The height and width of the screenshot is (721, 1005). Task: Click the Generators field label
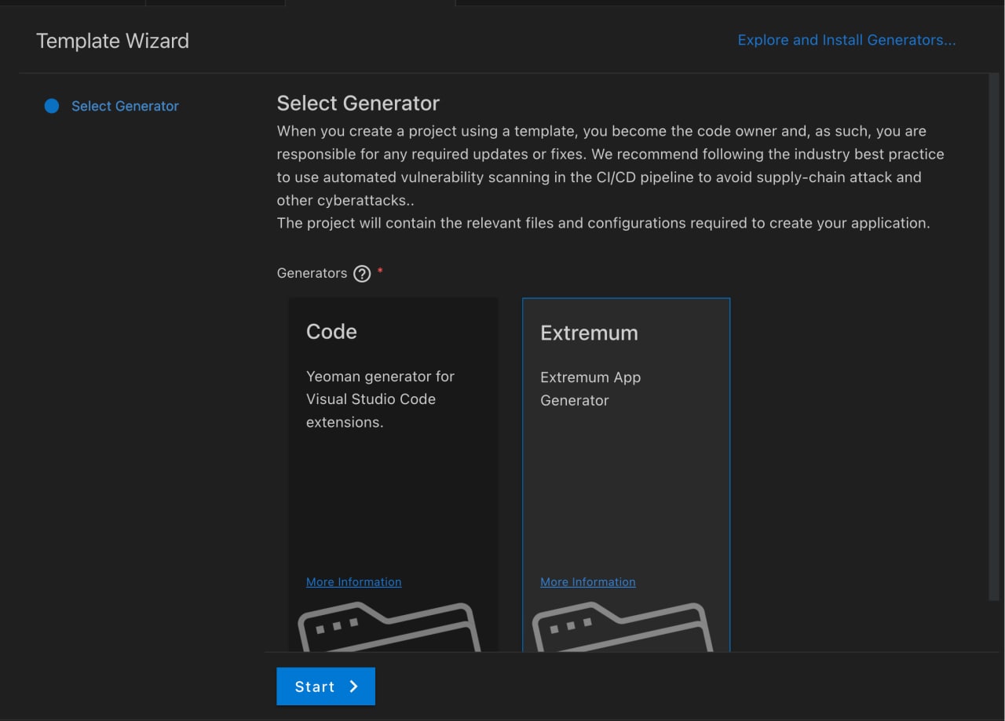pyautogui.click(x=312, y=273)
